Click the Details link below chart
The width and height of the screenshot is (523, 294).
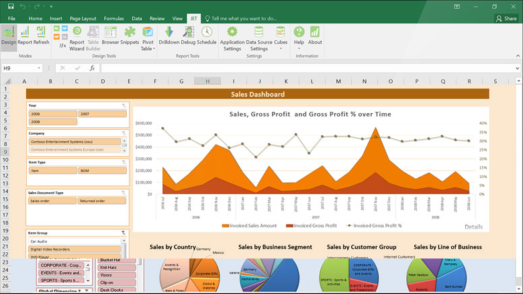(x=473, y=227)
